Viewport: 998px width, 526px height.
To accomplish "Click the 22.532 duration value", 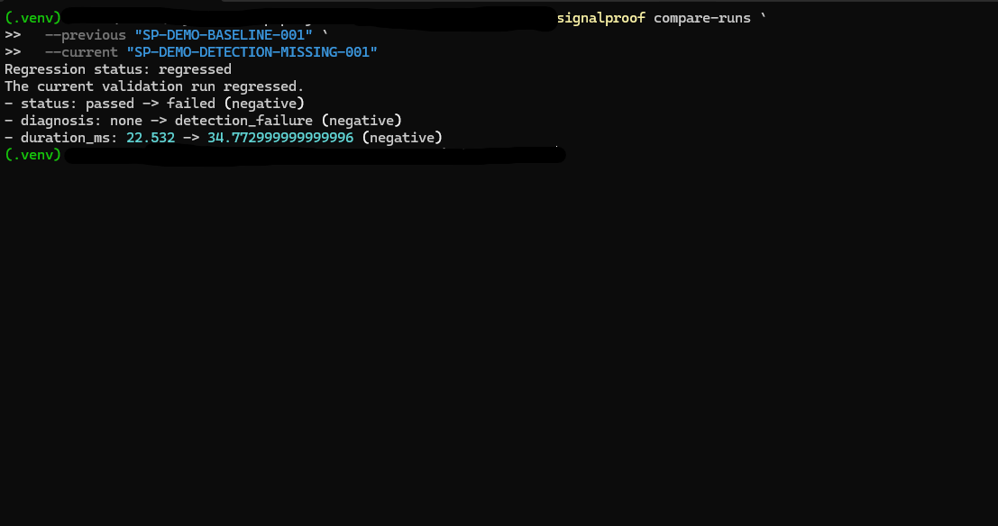I will click(151, 138).
